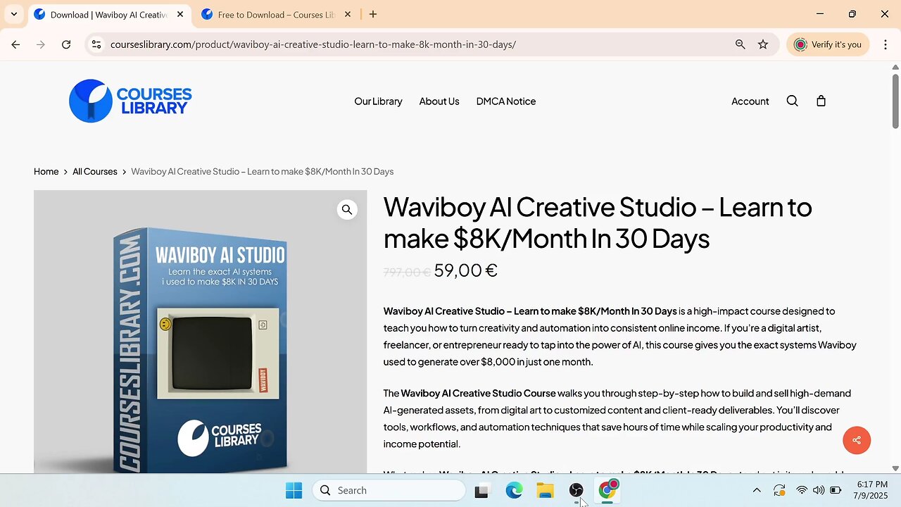The height and width of the screenshot is (507, 901).
Task: Open the Task View taskbar icon
Action: [481, 491]
